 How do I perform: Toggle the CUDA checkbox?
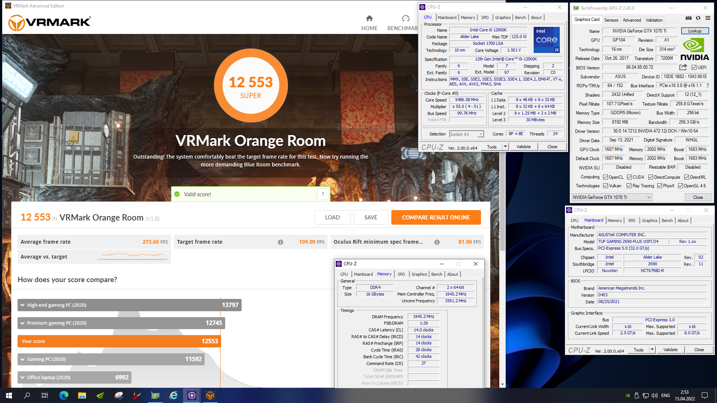click(x=629, y=177)
